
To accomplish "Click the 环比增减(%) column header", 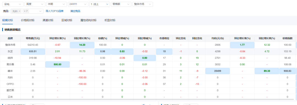I will 122,38.
